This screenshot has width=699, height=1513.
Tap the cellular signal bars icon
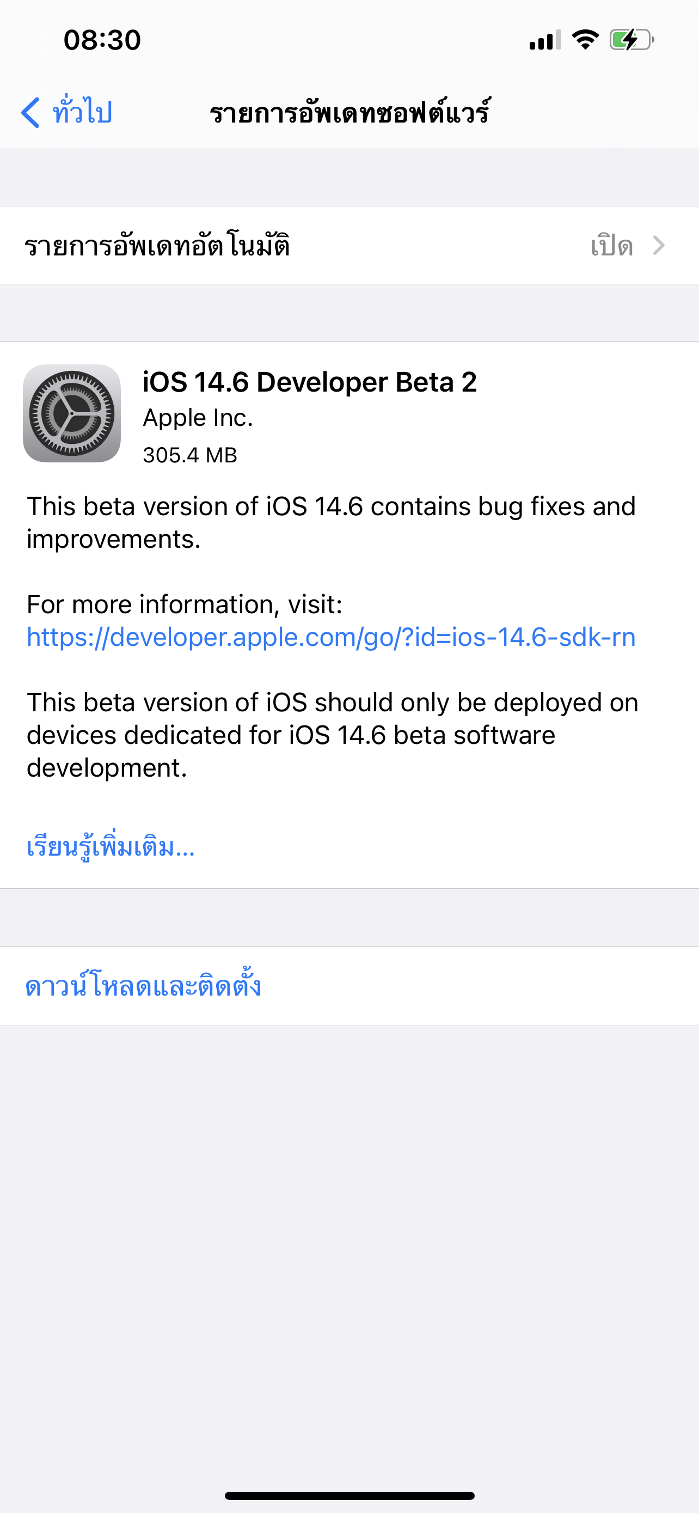point(544,40)
